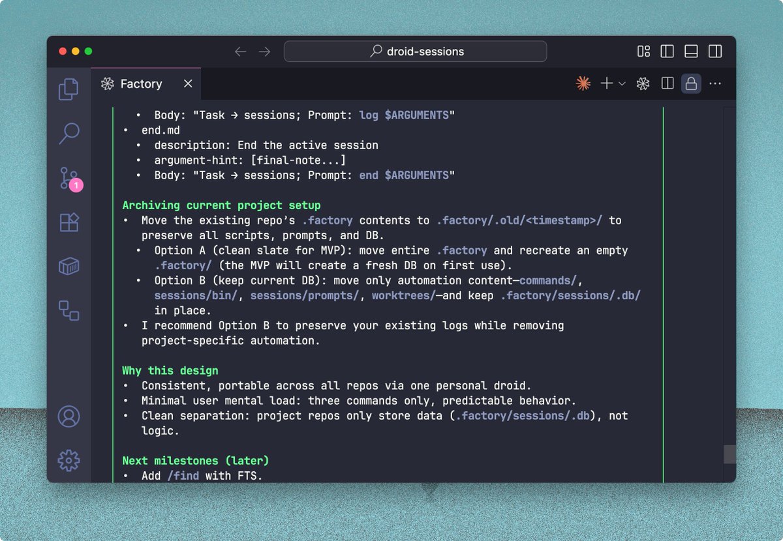Click the macOS yellow minimize button

pos(76,51)
